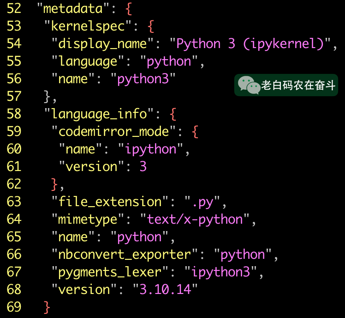Click the value "python" on line 65
345x318 pixels.
(x=139, y=237)
